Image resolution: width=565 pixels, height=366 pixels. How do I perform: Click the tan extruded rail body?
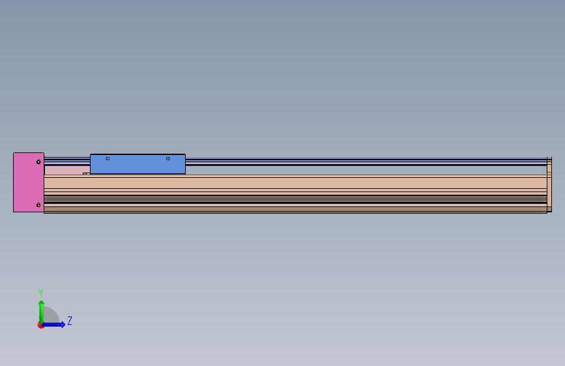point(295,194)
